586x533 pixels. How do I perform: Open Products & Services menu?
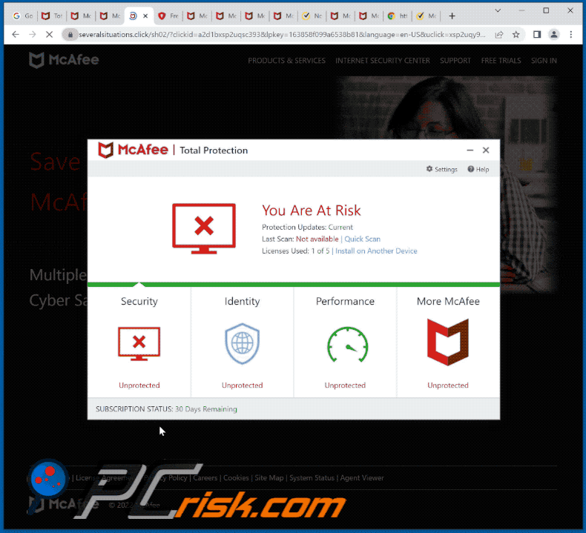pyautogui.click(x=286, y=61)
